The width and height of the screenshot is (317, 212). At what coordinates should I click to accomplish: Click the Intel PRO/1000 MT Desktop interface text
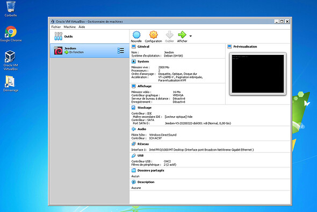point(201,150)
